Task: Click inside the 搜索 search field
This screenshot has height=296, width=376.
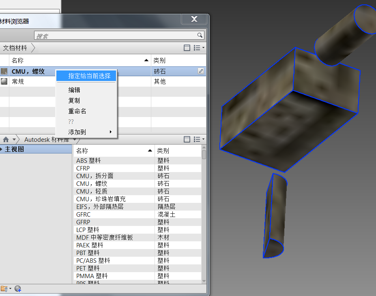Action: [x=114, y=36]
